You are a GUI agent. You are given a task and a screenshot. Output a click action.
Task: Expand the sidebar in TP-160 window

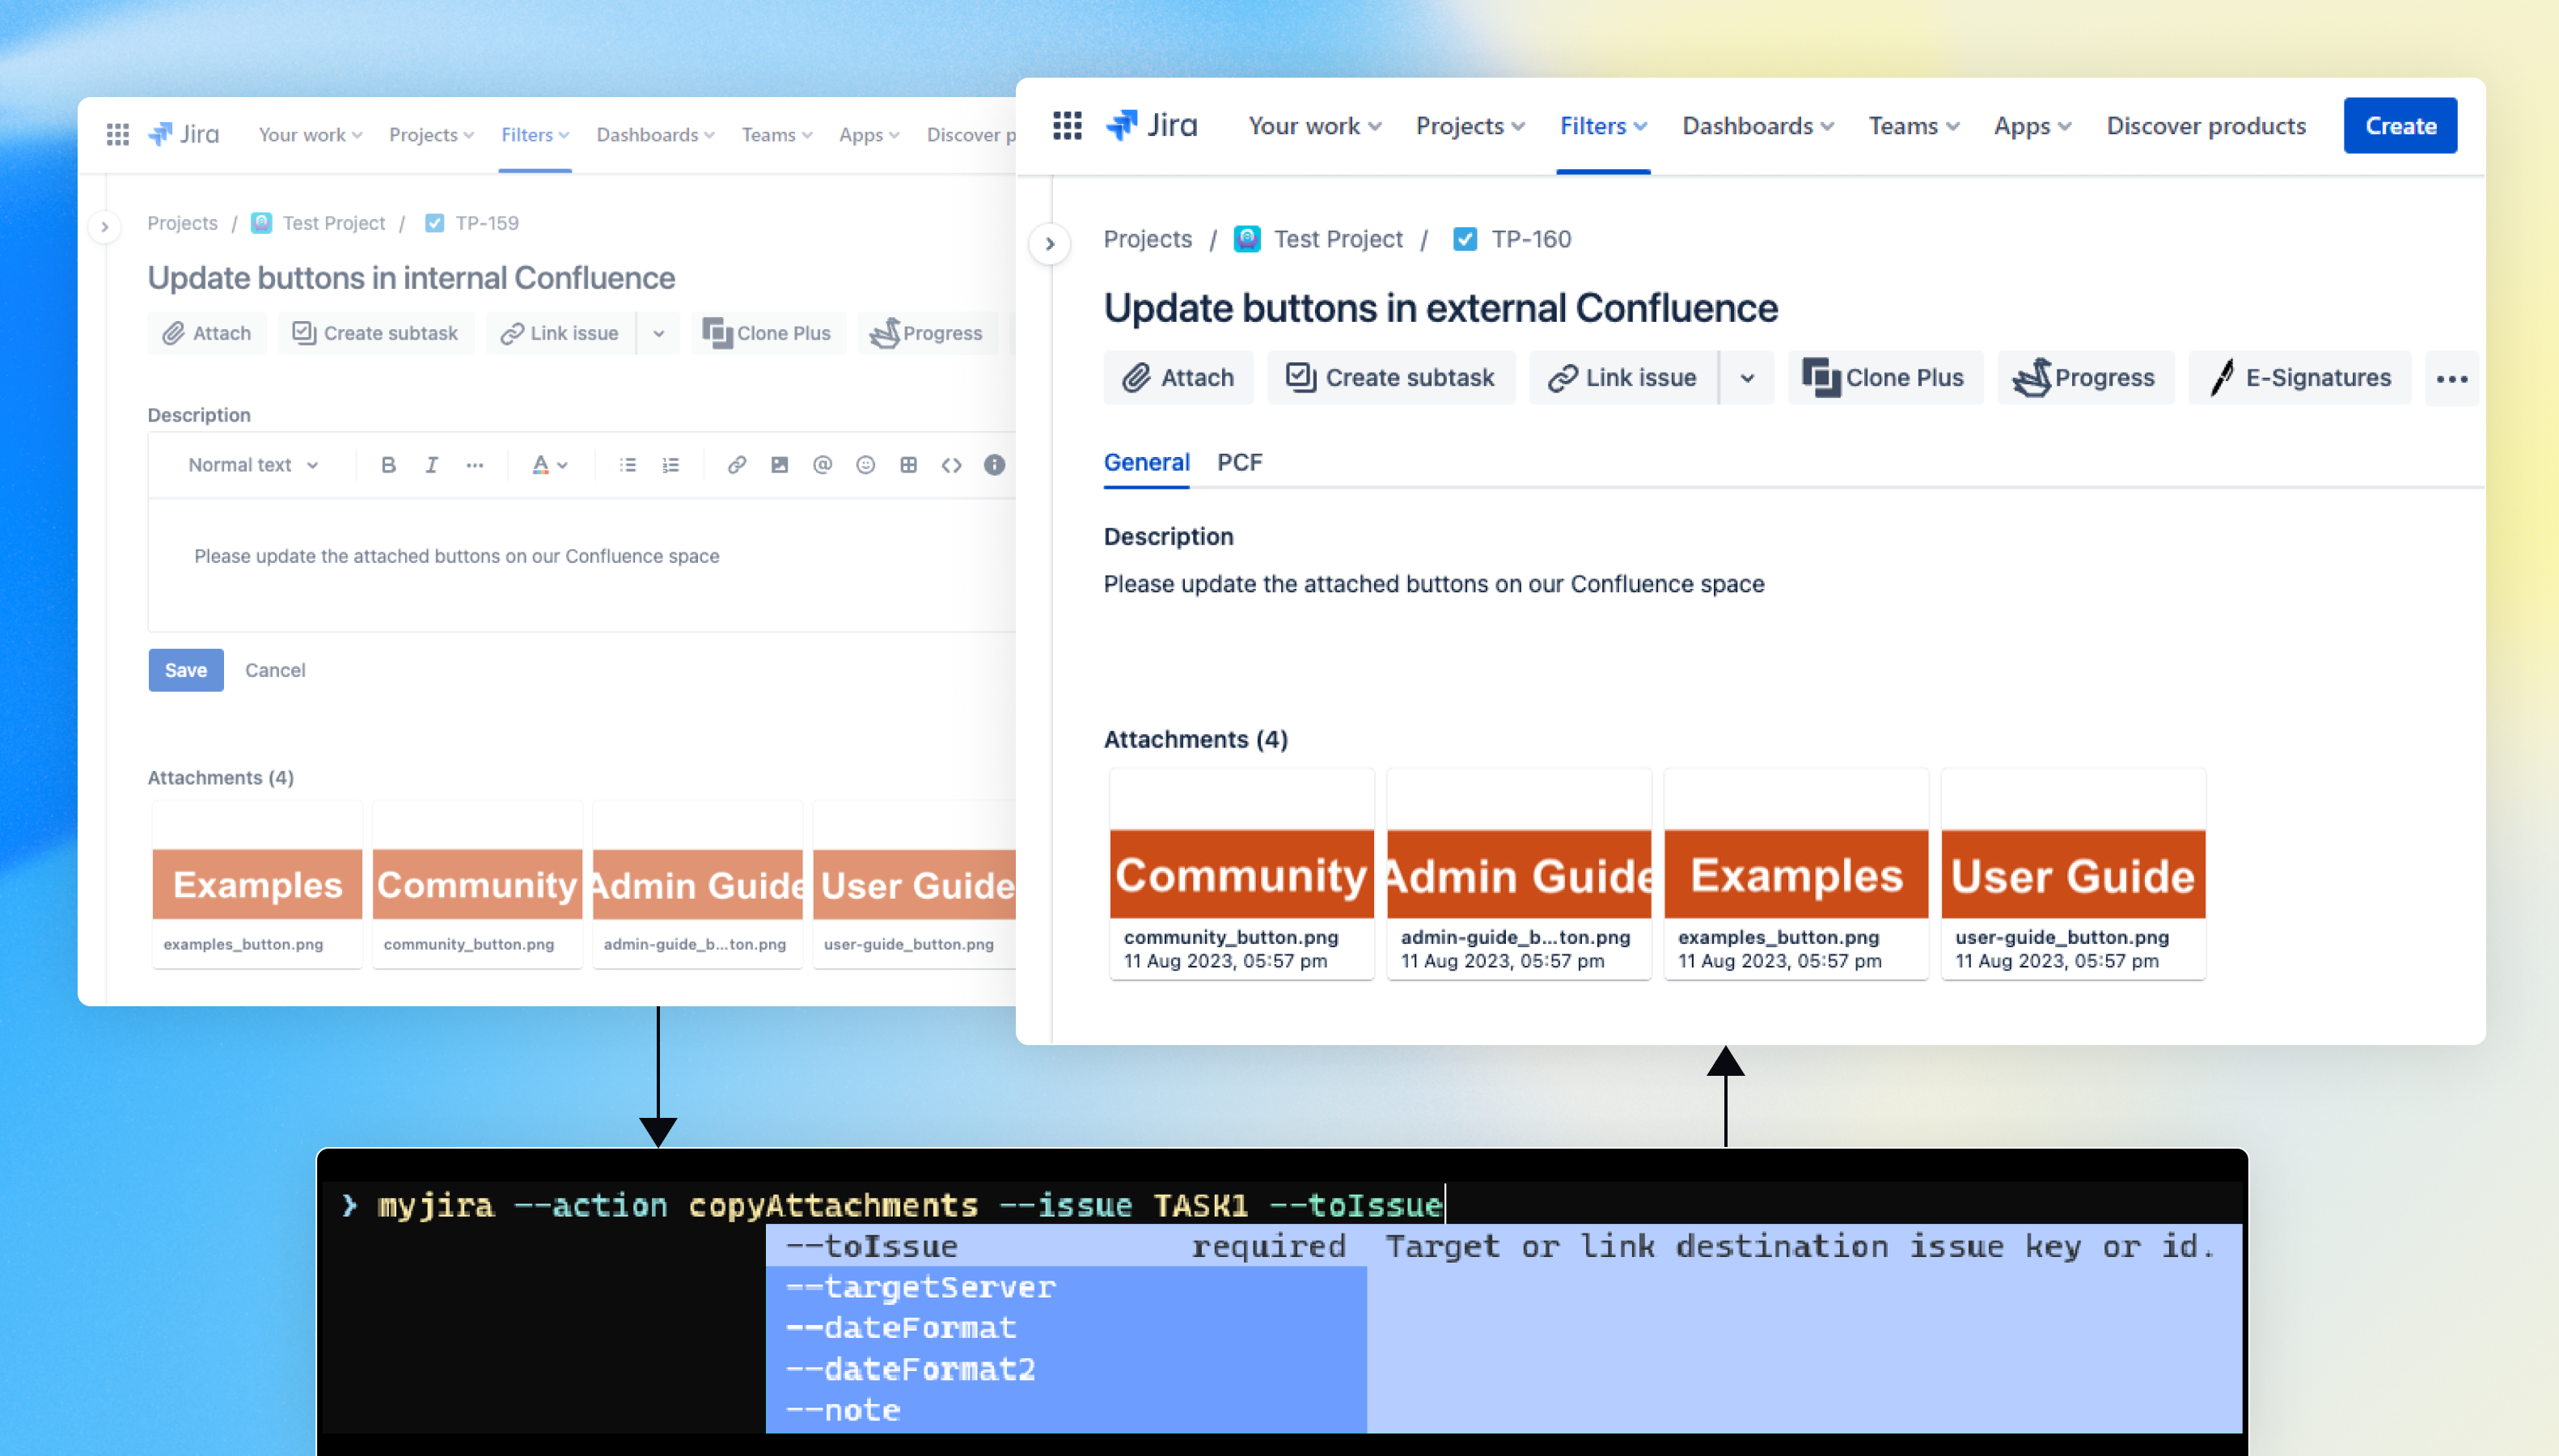[1050, 243]
